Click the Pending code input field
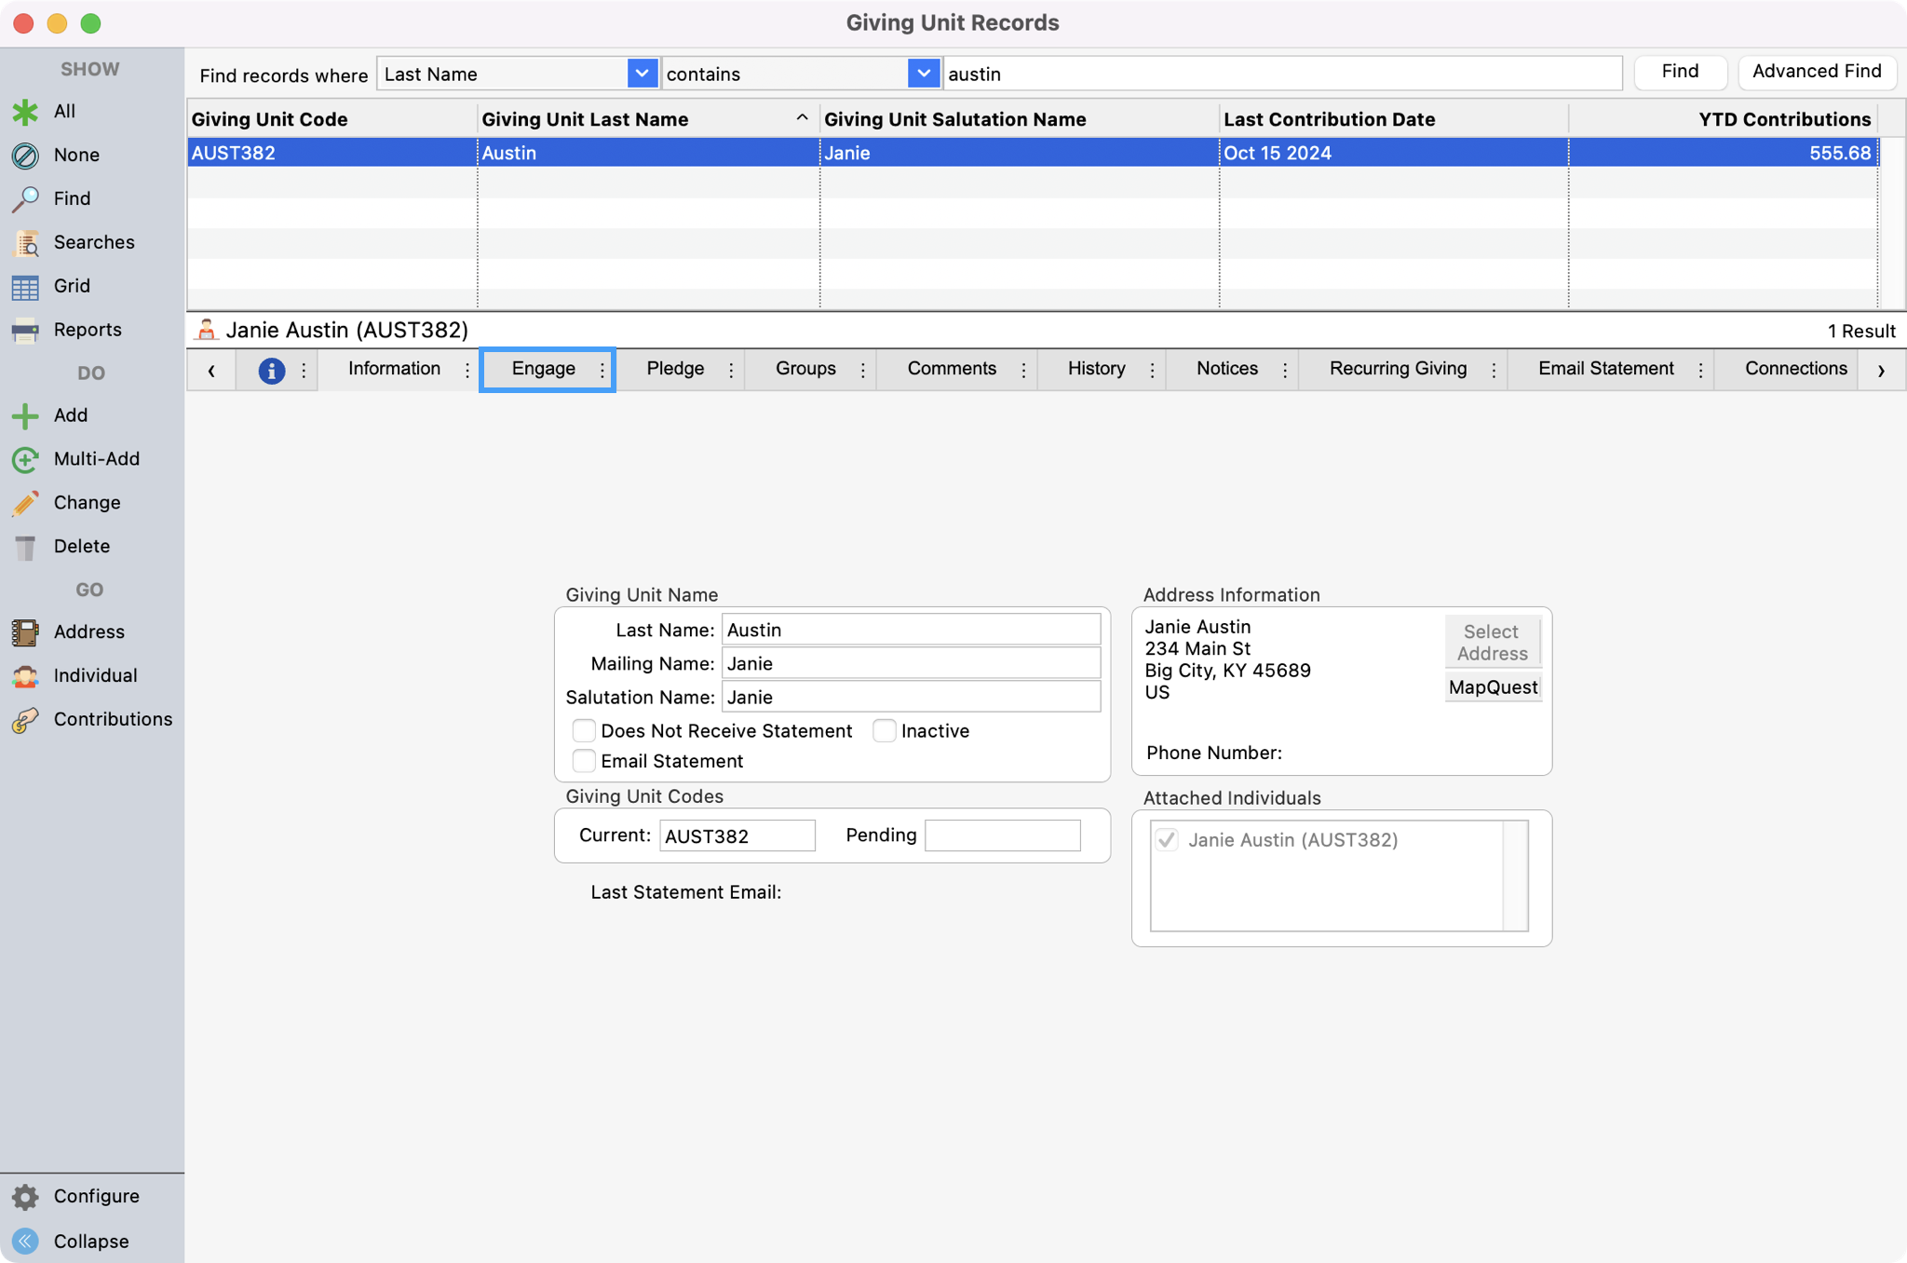Screen dimensions: 1907x1263 point(1002,835)
